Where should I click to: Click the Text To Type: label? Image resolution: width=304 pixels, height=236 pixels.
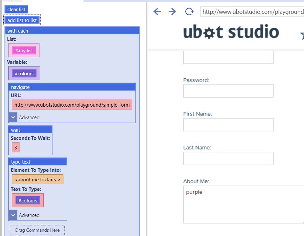tap(26, 189)
